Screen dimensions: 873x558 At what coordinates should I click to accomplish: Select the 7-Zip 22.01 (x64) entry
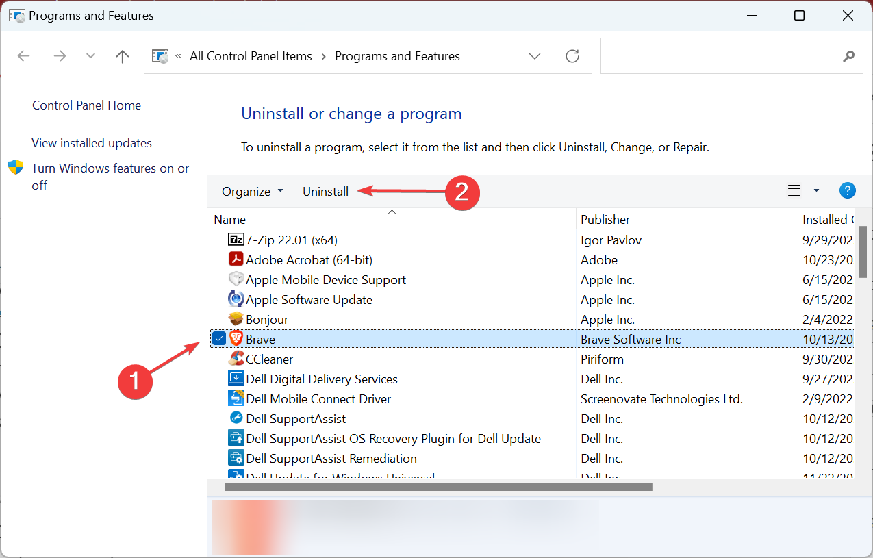point(292,240)
